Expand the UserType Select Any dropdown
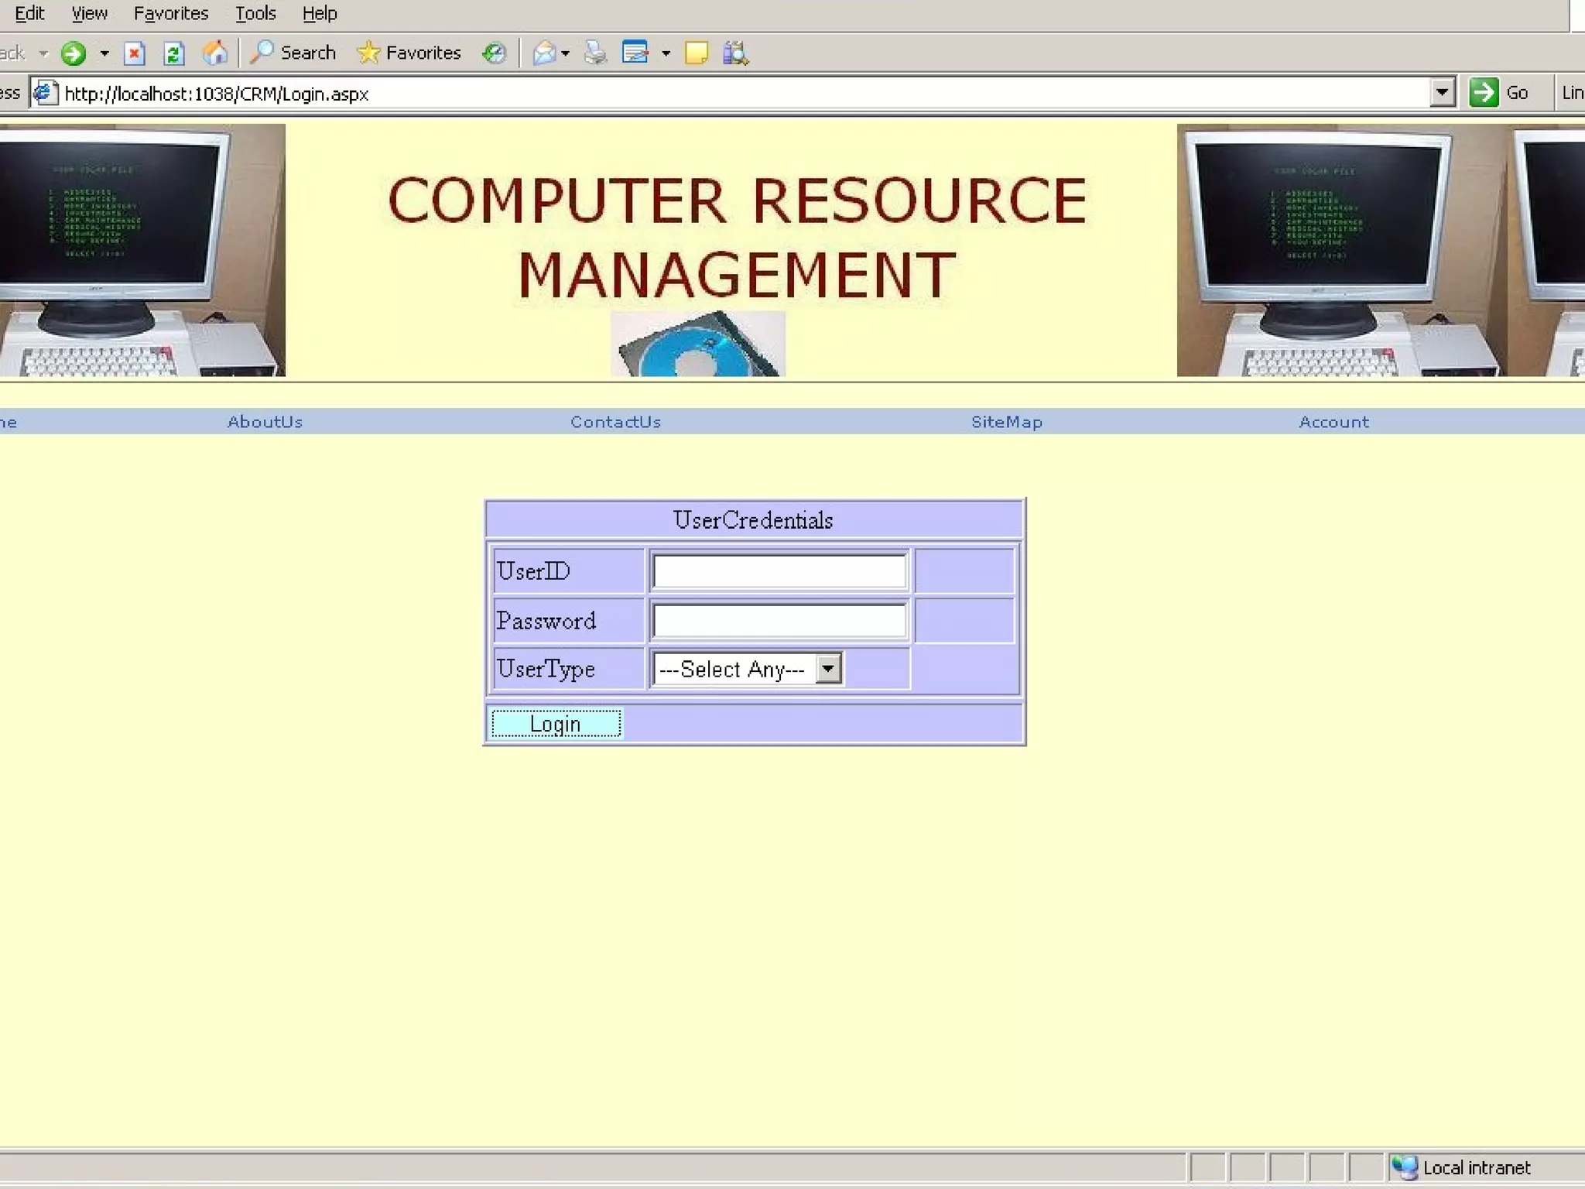Image resolution: width=1585 pixels, height=1189 pixels. coord(828,669)
